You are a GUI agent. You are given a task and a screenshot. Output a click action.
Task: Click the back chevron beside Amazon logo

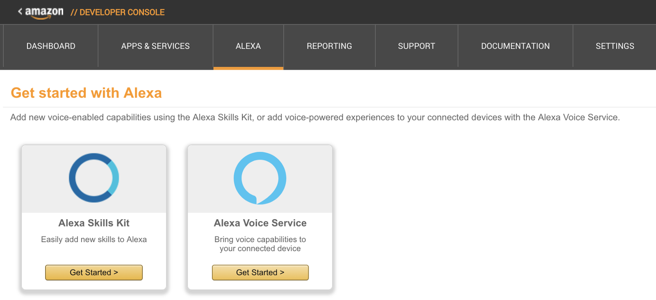20,11
